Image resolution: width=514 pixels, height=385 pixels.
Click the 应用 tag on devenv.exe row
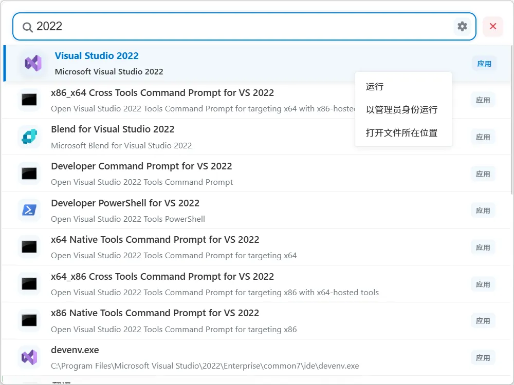pos(483,357)
